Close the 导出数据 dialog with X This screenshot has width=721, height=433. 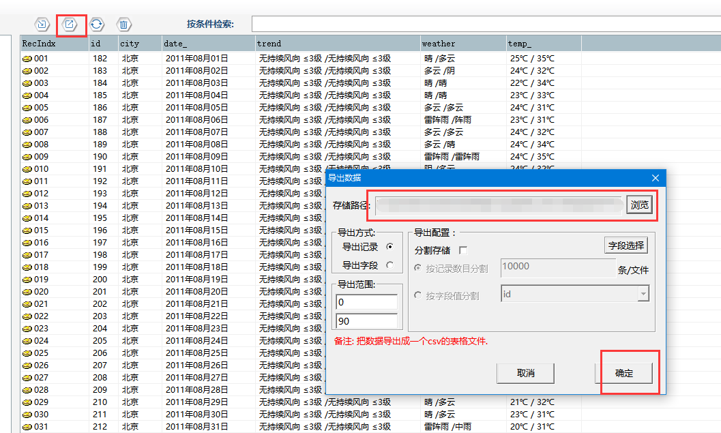coord(656,178)
